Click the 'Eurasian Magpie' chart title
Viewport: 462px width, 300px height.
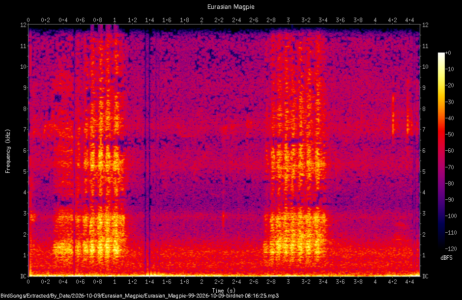click(x=231, y=7)
